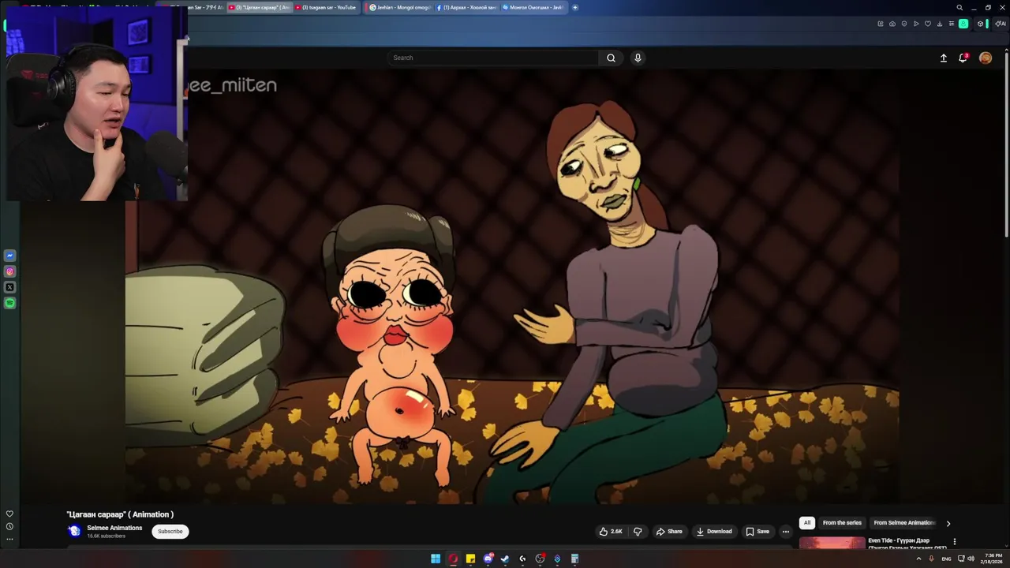The image size is (1010, 568).
Task: Open the Selmee Animations channel name link
Action: (x=114, y=528)
